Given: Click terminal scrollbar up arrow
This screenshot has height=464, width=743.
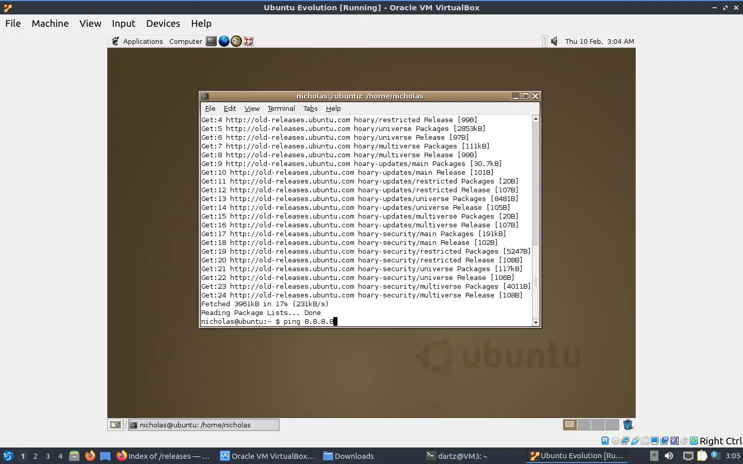Looking at the screenshot, I should click(x=536, y=119).
